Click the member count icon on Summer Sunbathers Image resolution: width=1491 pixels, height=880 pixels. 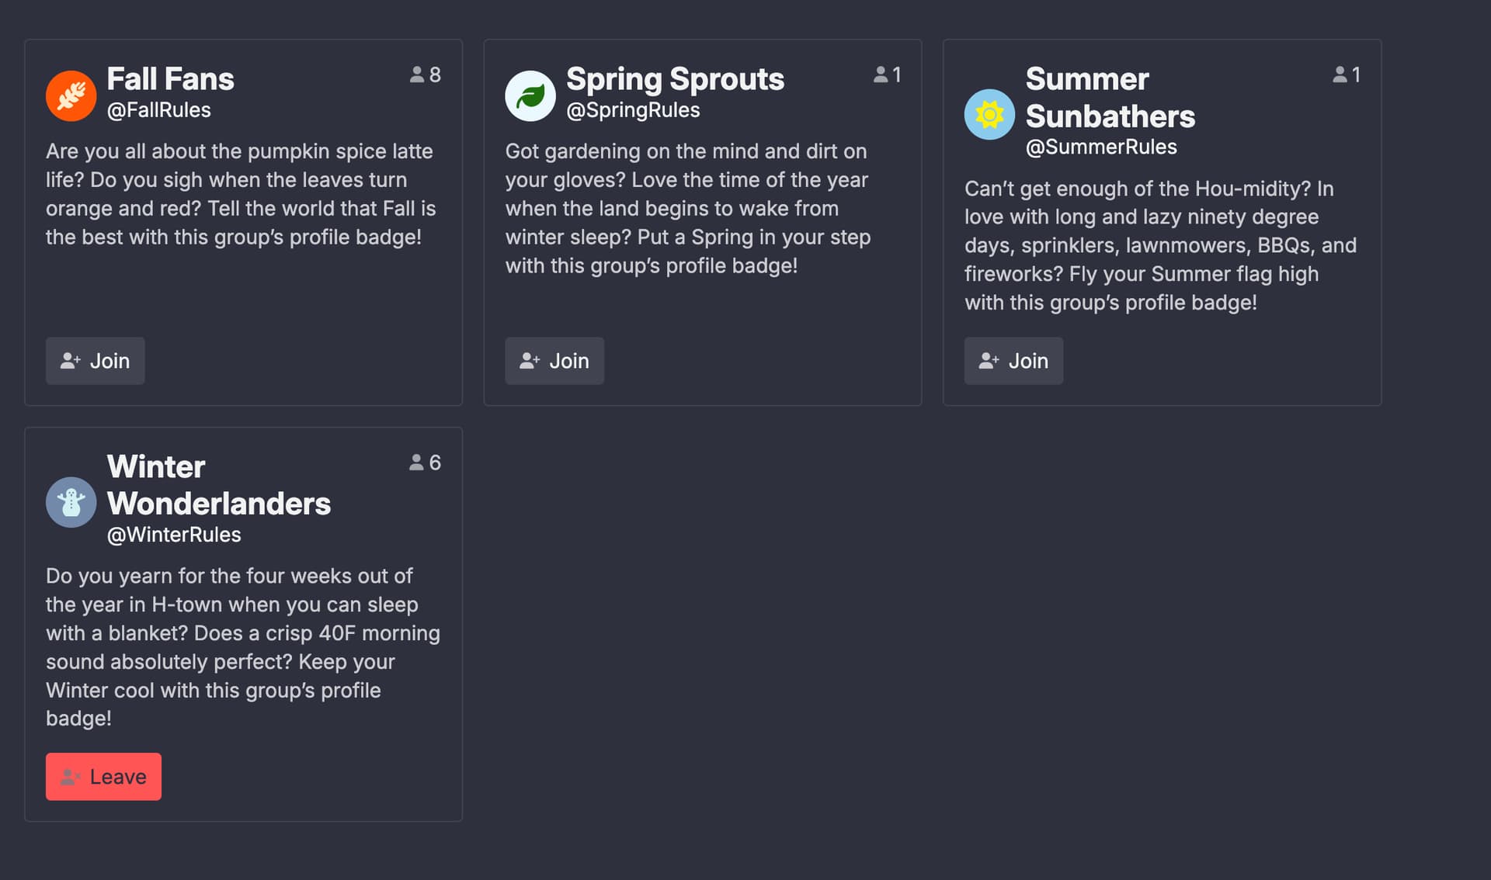pos(1340,74)
